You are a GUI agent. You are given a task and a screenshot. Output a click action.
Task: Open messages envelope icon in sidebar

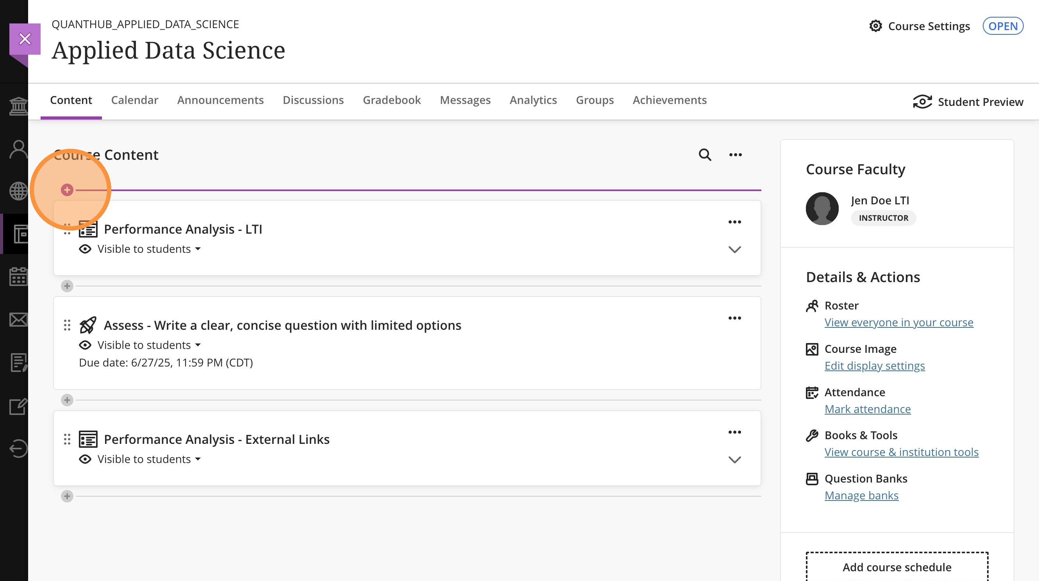[x=19, y=320]
